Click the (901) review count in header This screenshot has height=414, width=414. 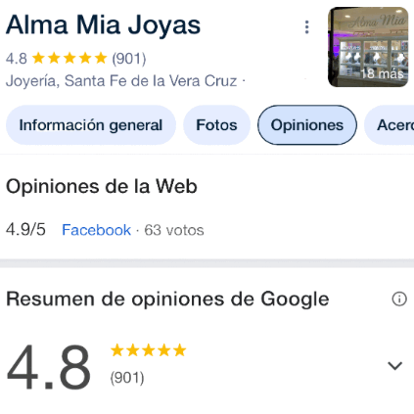[129, 59]
